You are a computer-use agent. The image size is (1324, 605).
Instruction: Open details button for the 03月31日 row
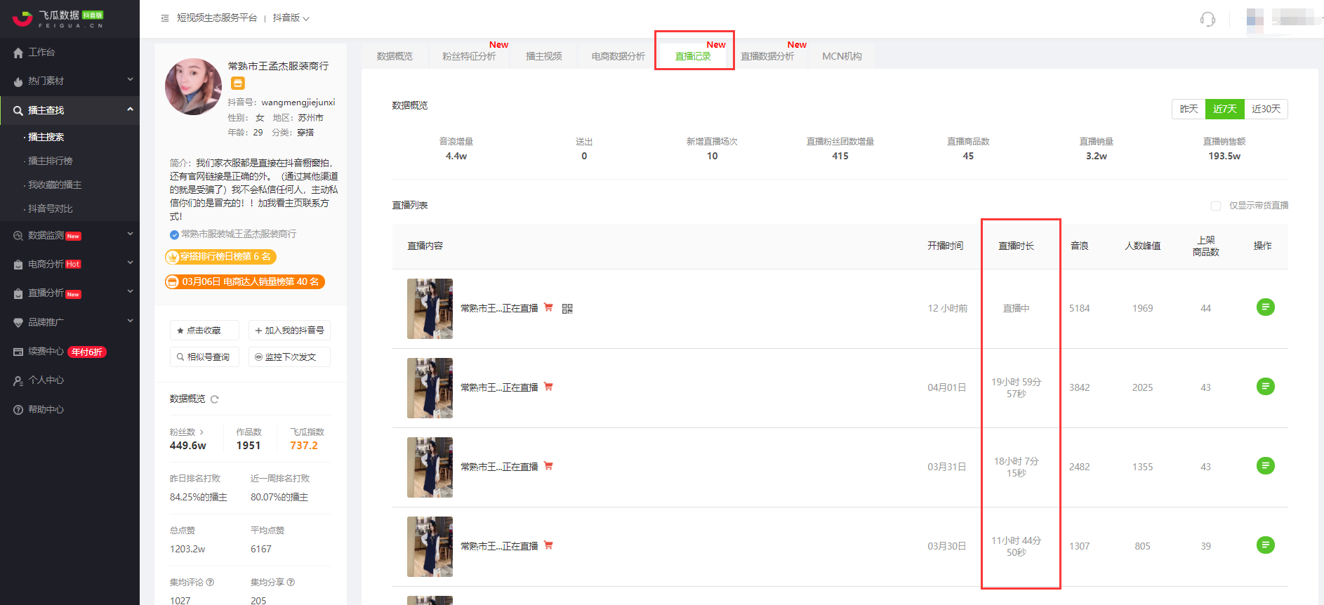tap(1265, 466)
